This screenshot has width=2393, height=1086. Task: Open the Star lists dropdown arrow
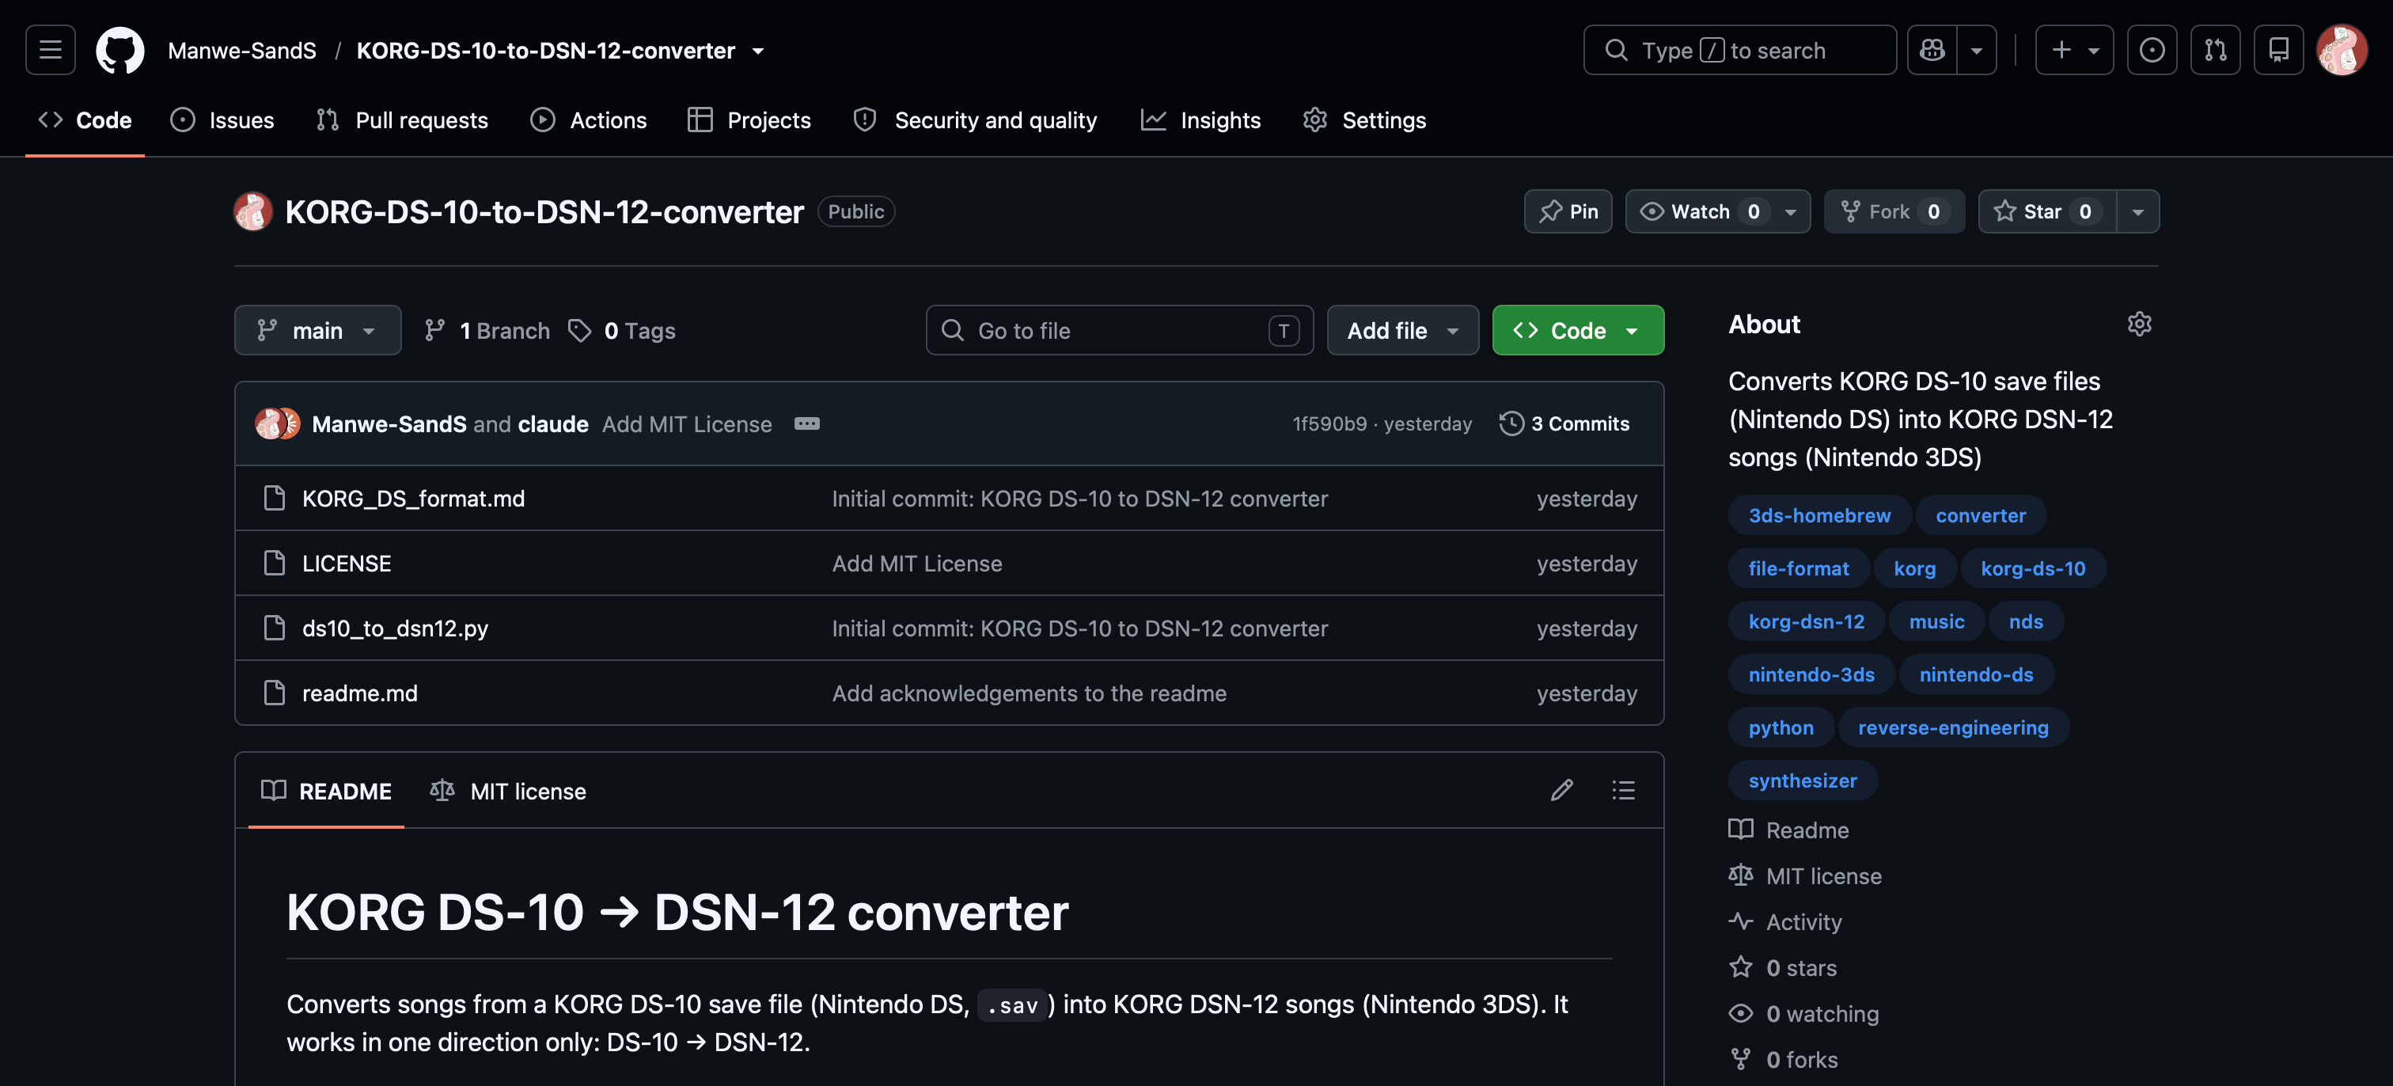click(2137, 212)
